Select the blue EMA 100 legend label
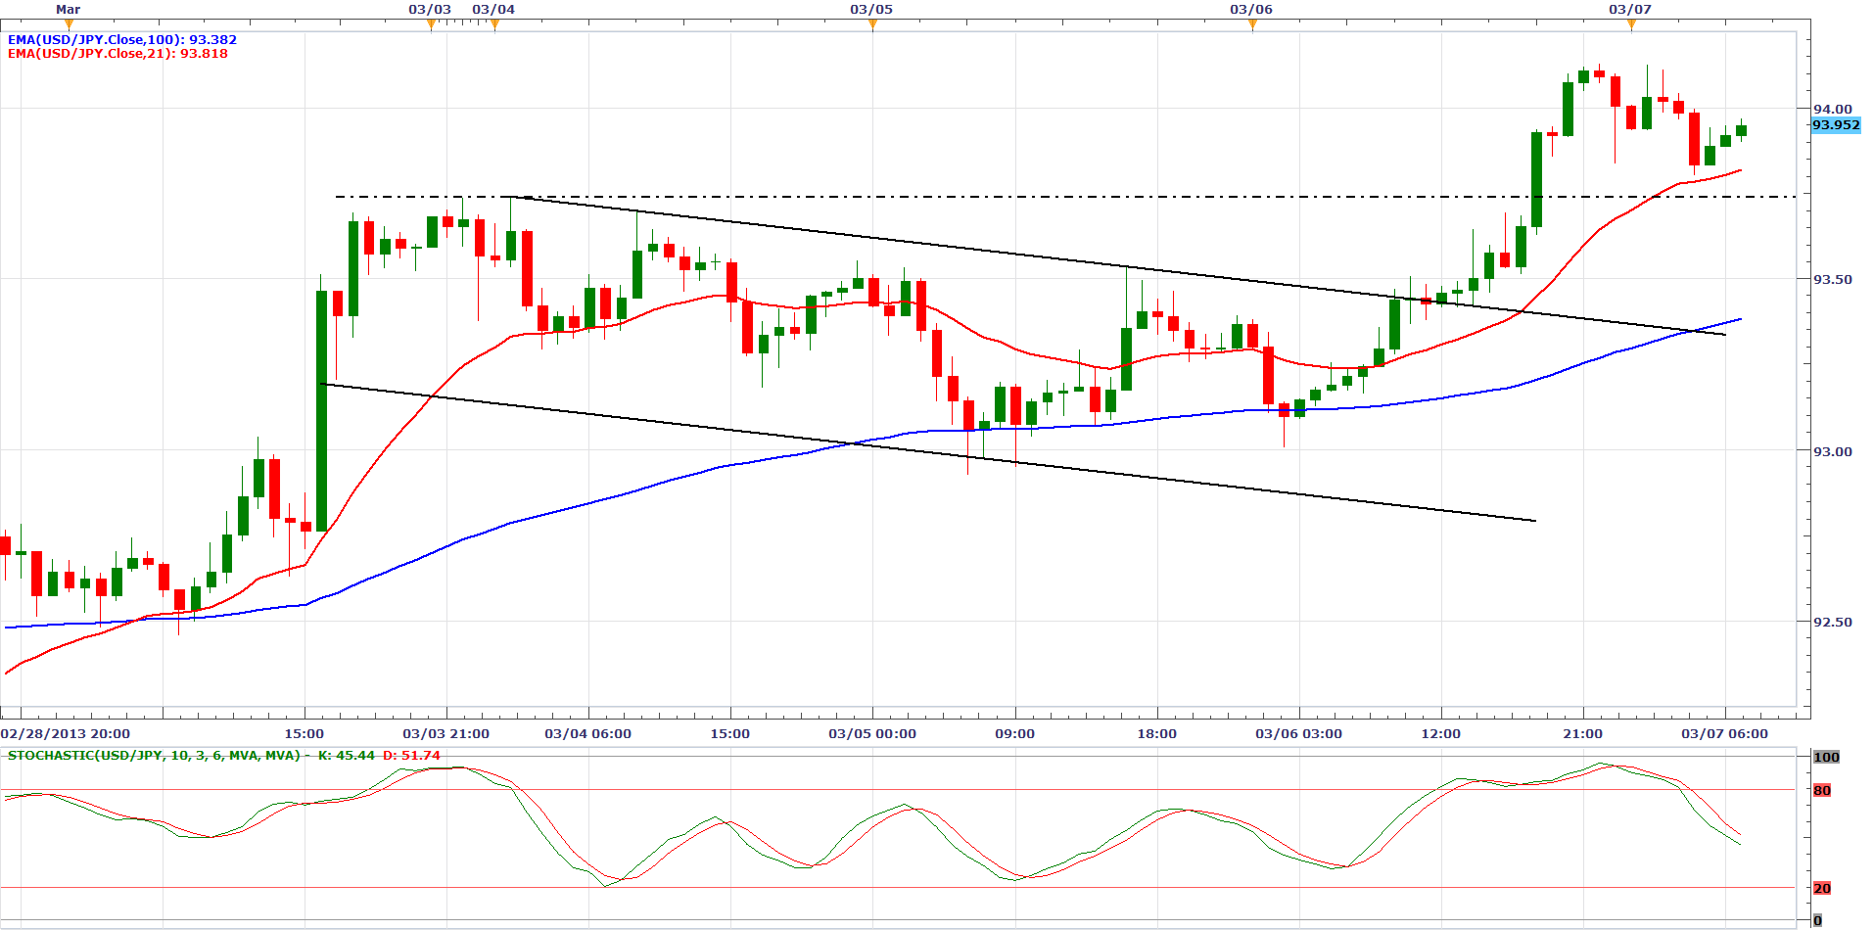 coord(122,40)
